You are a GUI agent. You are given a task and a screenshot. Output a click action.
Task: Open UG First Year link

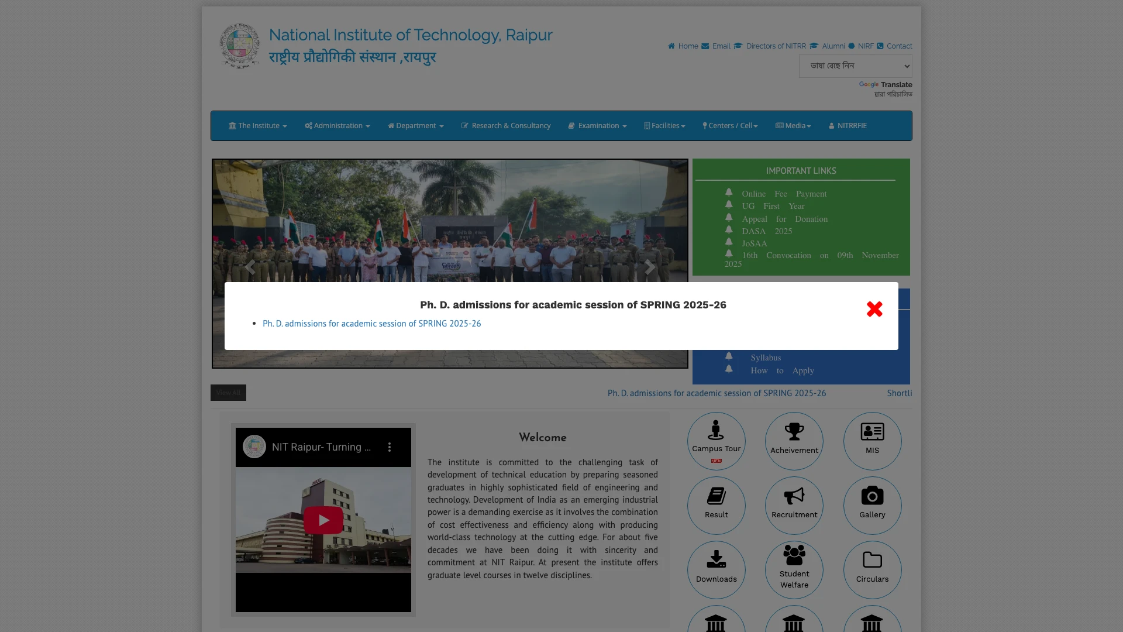click(x=773, y=206)
